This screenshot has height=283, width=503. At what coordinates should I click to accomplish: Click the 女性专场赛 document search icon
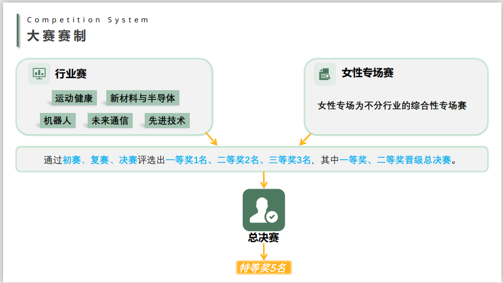(x=325, y=74)
